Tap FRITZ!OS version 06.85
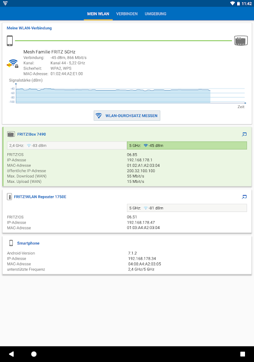254x362 pixels. pyautogui.click(x=132, y=155)
